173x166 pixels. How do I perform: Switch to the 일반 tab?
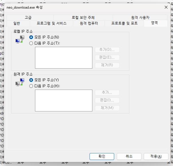[17, 23]
